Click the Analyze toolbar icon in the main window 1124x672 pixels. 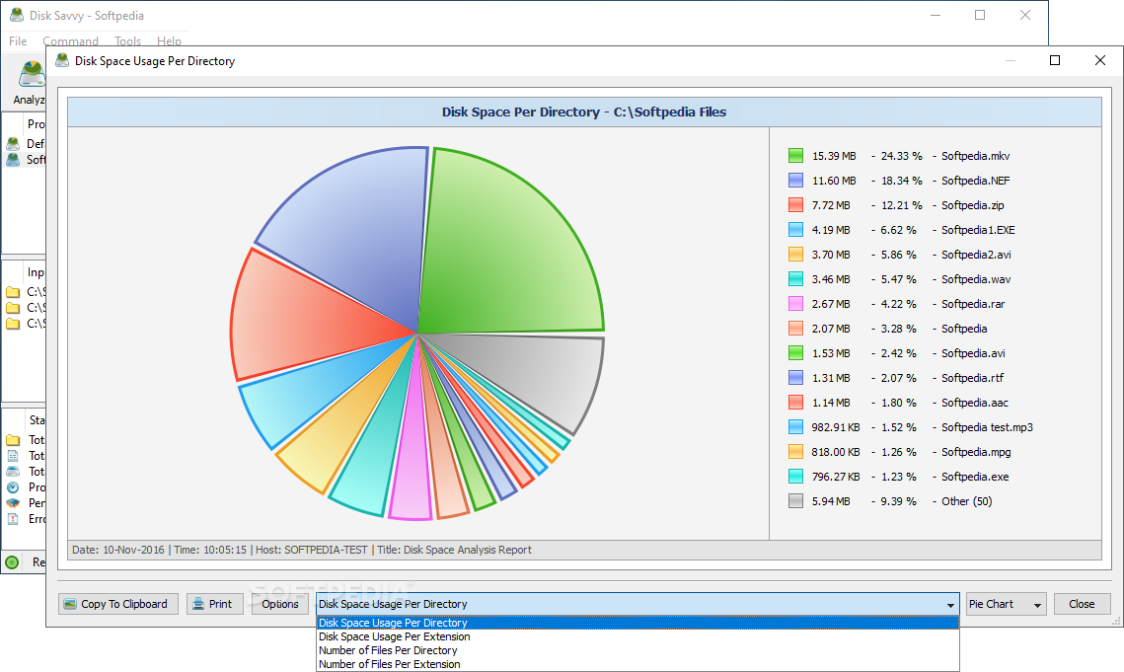[x=33, y=74]
